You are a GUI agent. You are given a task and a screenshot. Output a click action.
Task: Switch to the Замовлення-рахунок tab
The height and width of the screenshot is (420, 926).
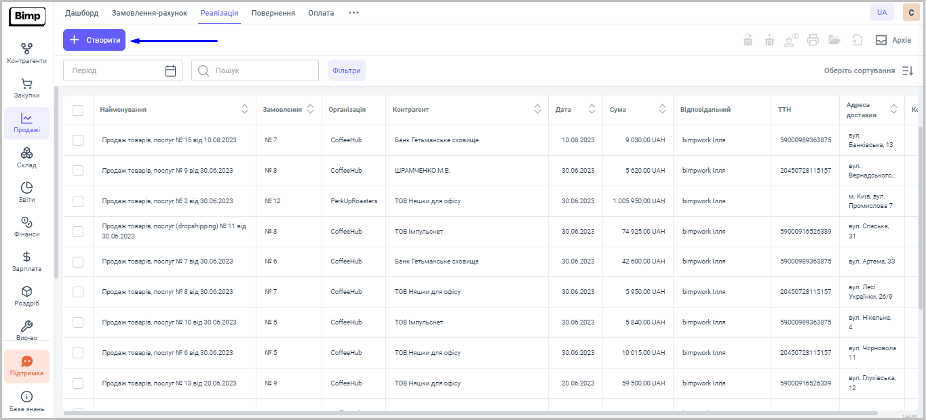[x=149, y=13]
